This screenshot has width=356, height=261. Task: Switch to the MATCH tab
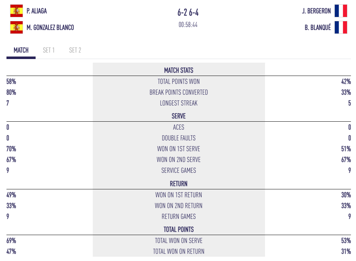21,50
